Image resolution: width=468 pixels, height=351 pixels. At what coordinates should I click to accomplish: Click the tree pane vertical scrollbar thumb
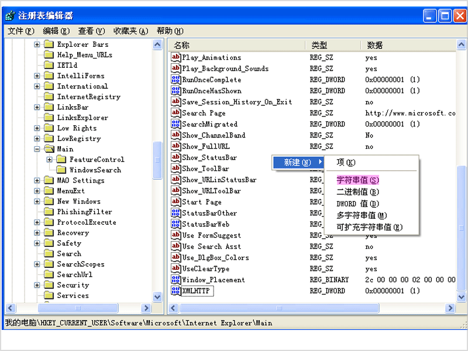click(157, 160)
